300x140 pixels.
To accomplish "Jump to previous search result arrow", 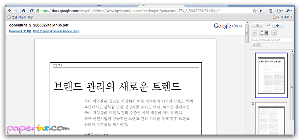I will click(254, 45).
